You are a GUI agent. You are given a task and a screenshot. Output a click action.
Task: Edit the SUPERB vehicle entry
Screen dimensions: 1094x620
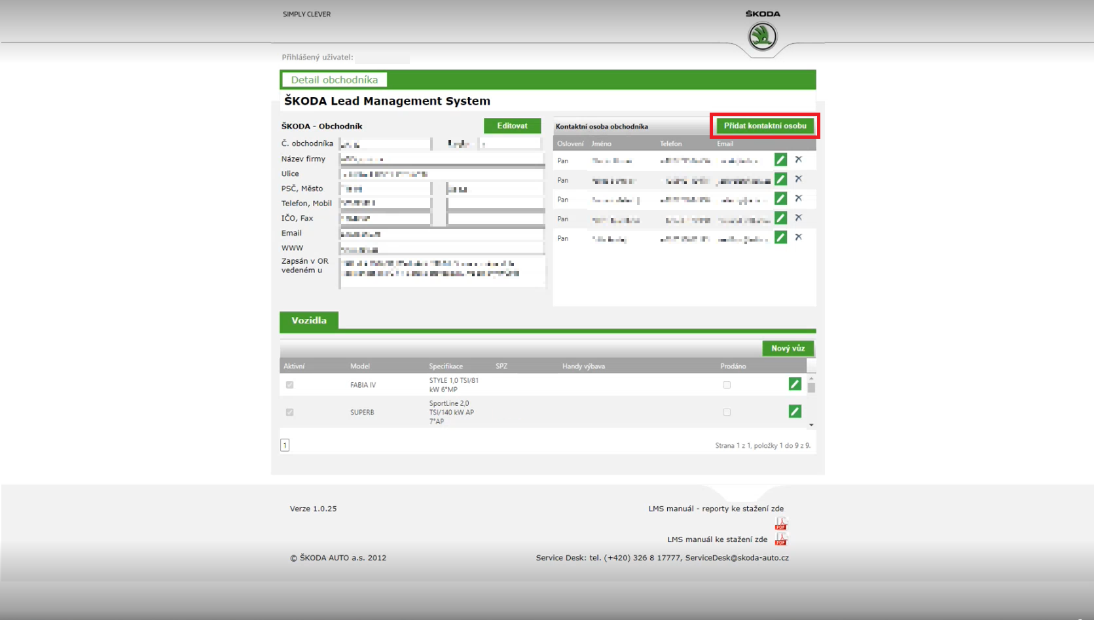[794, 411]
